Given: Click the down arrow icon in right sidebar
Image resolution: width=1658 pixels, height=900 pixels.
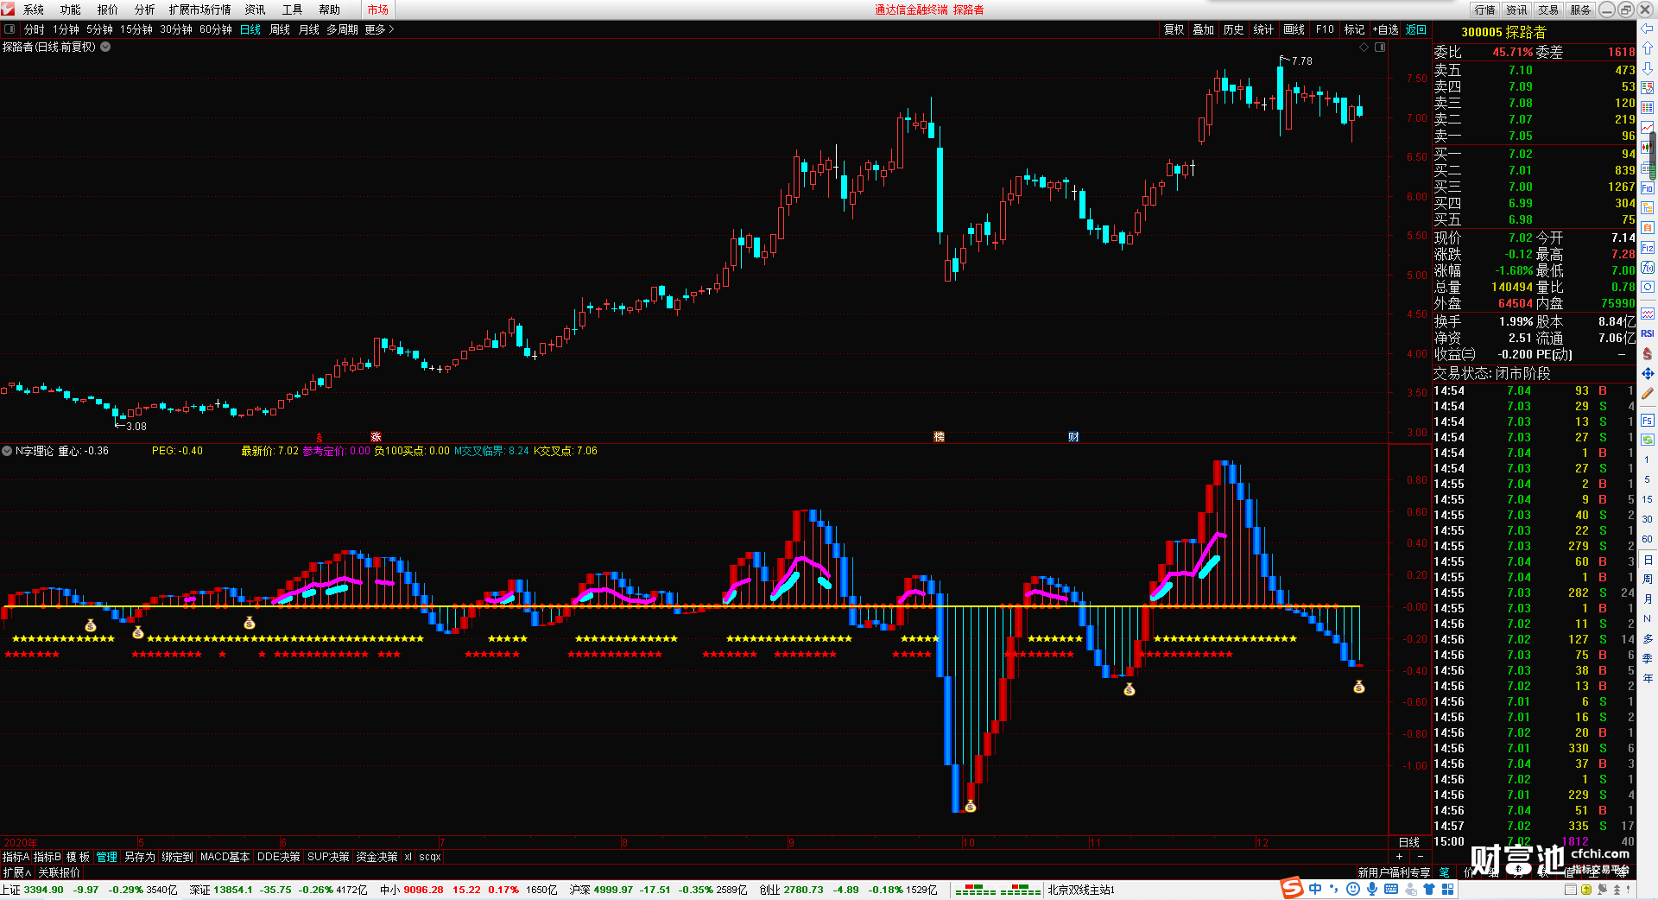Looking at the screenshot, I should point(1648,67).
